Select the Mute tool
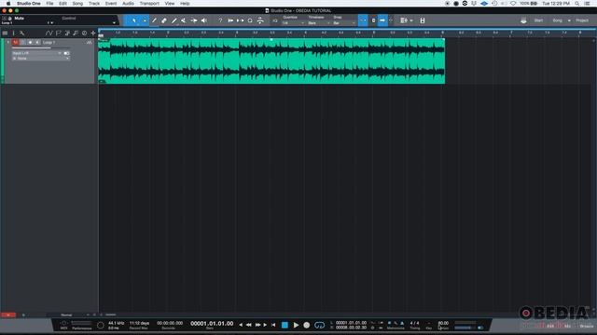The width and height of the screenshot is (597, 335). coord(184,20)
